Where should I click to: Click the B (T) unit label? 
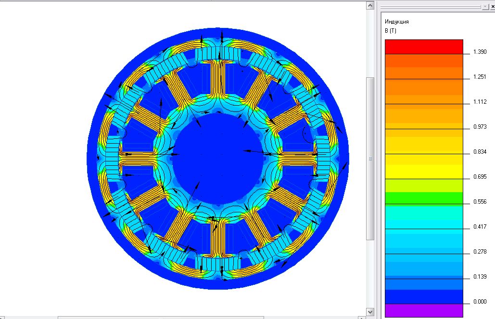tap(390, 31)
